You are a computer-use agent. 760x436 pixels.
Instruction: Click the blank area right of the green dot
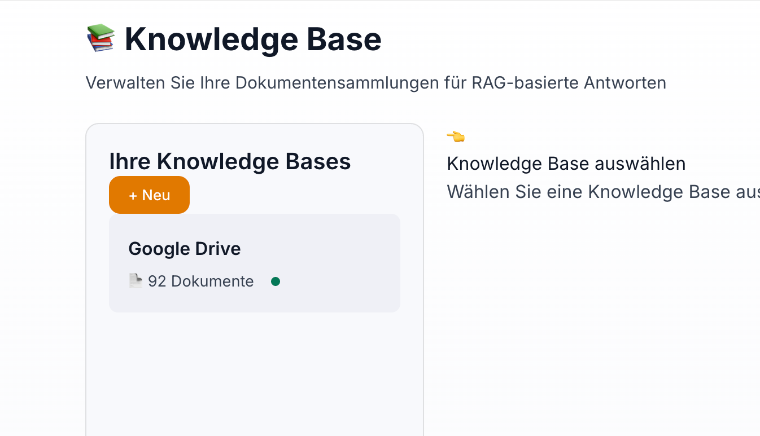339,281
